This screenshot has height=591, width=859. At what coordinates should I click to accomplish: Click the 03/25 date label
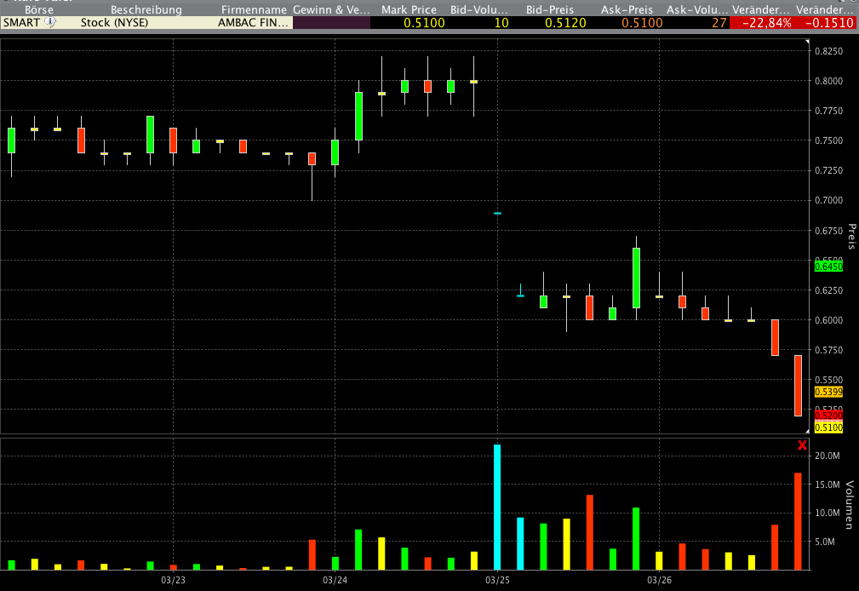497,580
